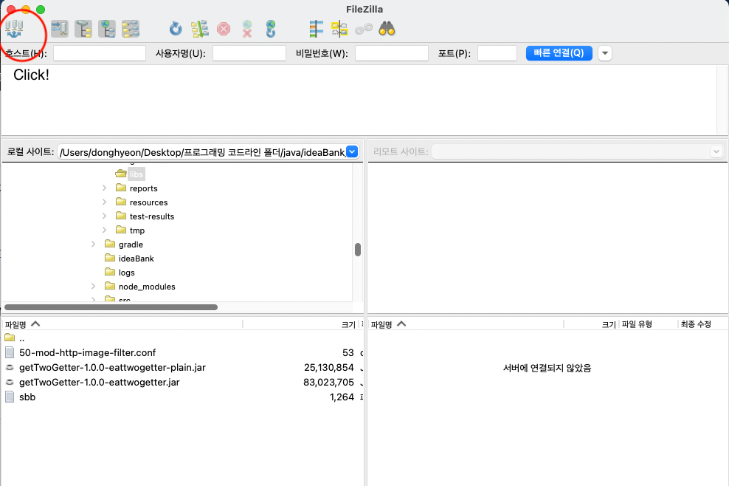The image size is (729, 486).
Task: Open the directory listing filters dialog
Action: tap(316, 29)
